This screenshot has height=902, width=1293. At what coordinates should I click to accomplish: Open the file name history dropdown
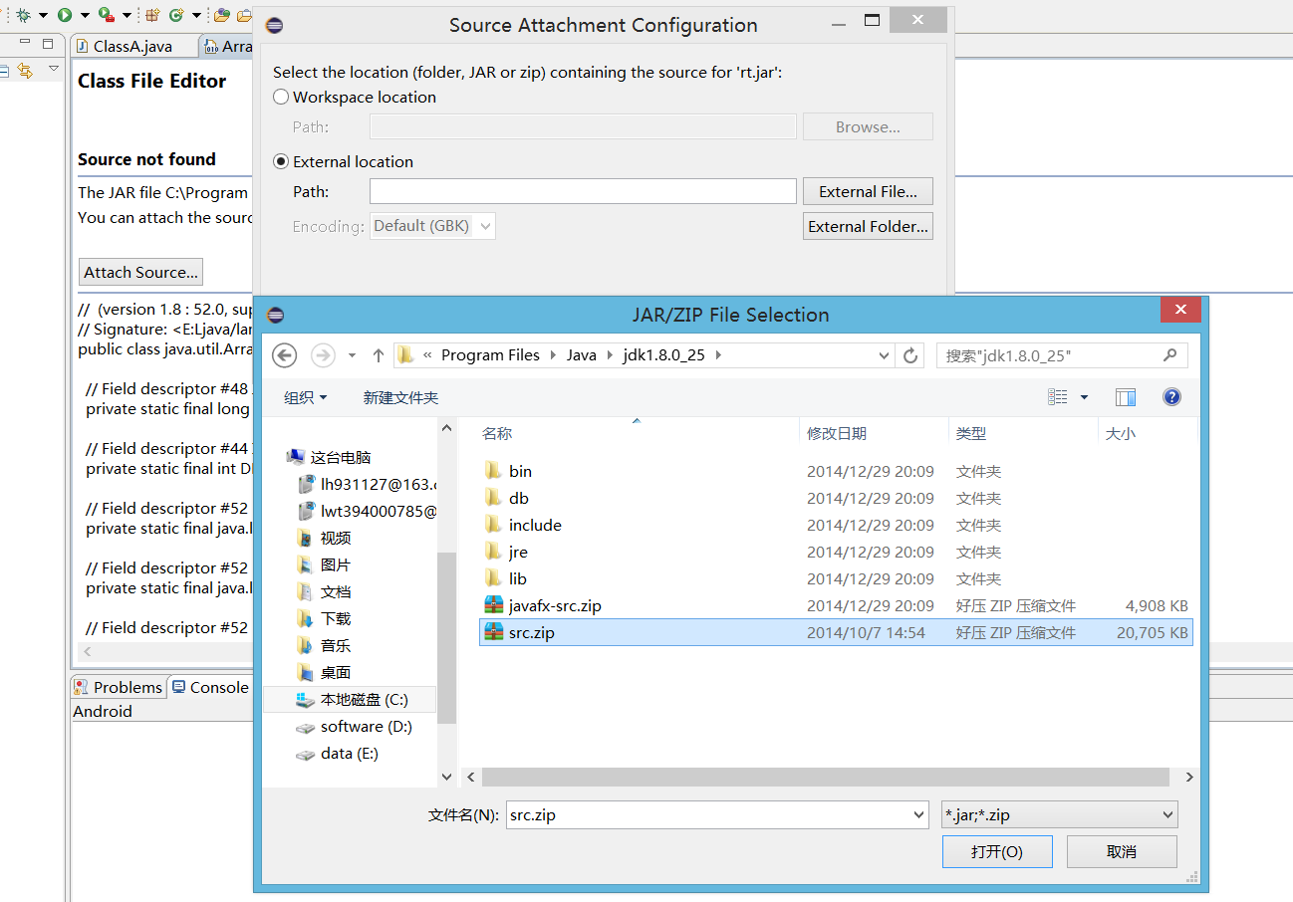click(918, 814)
